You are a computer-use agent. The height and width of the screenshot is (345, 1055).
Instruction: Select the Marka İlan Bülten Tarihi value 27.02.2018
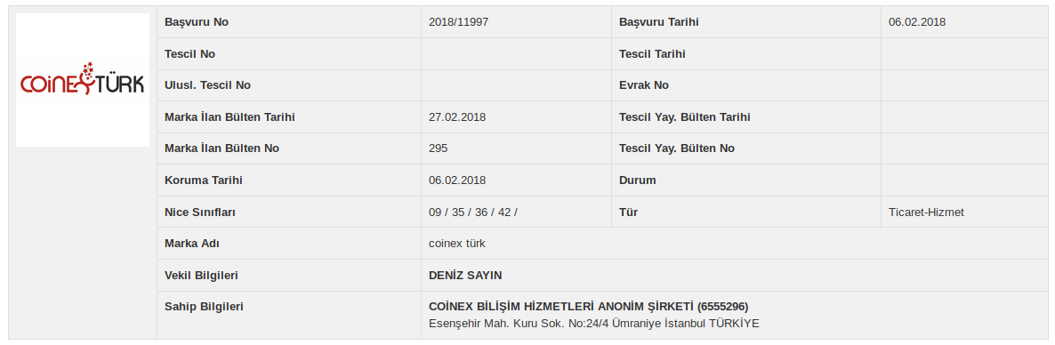coord(457,117)
